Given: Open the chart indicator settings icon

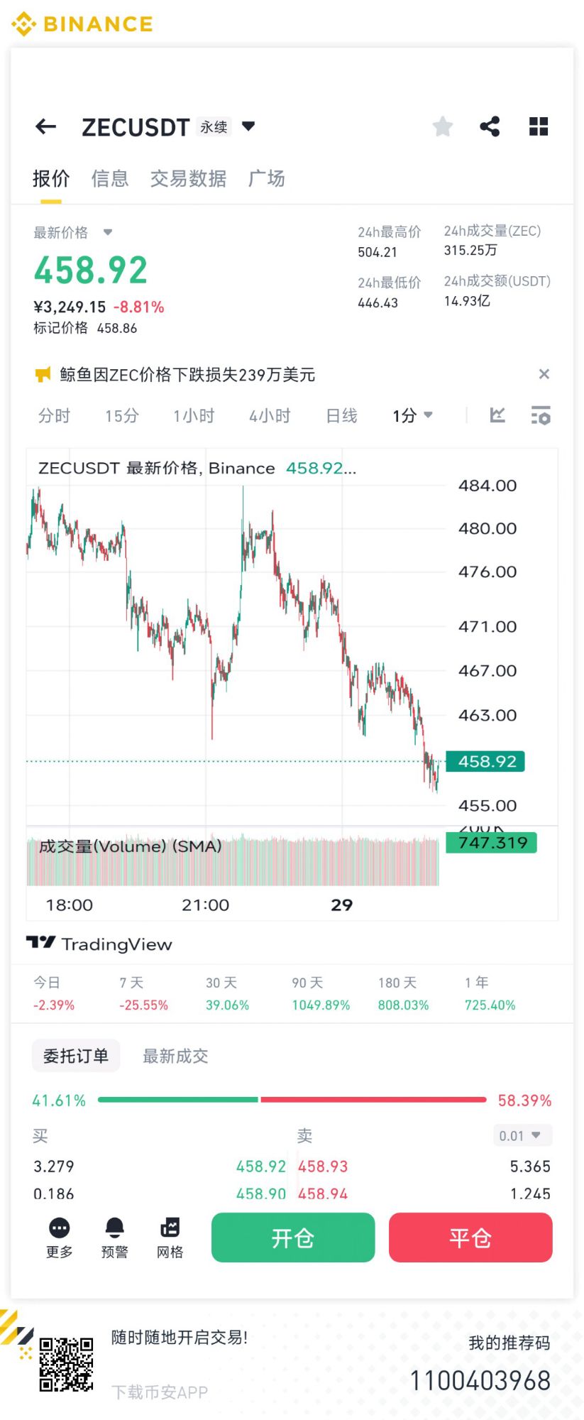Looking at the screenshot, I should (541, 416).
